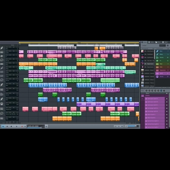Click the synth icon of track 7
The width and height of the screenshot is (170, 170).
pyautogui.click(x=2, y=72)
